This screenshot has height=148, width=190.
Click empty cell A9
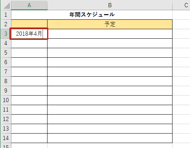tap(29, 91)
